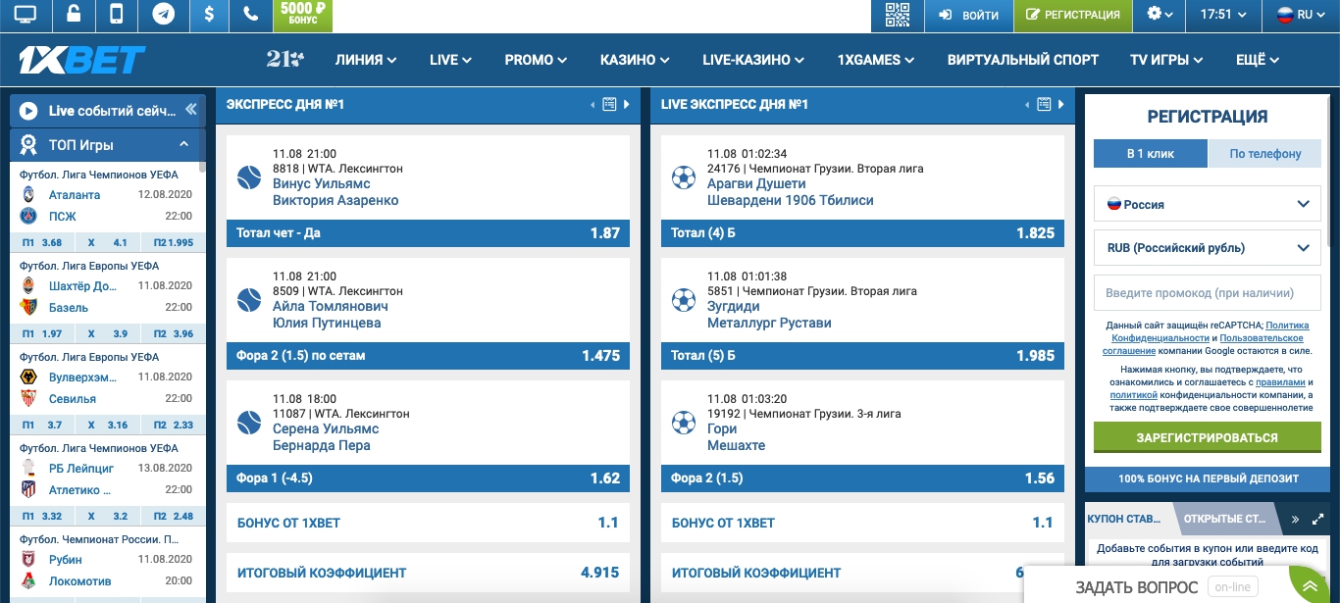This screenshot has height=603, width=1340.
Task: Open the settings gear dropdown
Action: tap(1160, 15)
